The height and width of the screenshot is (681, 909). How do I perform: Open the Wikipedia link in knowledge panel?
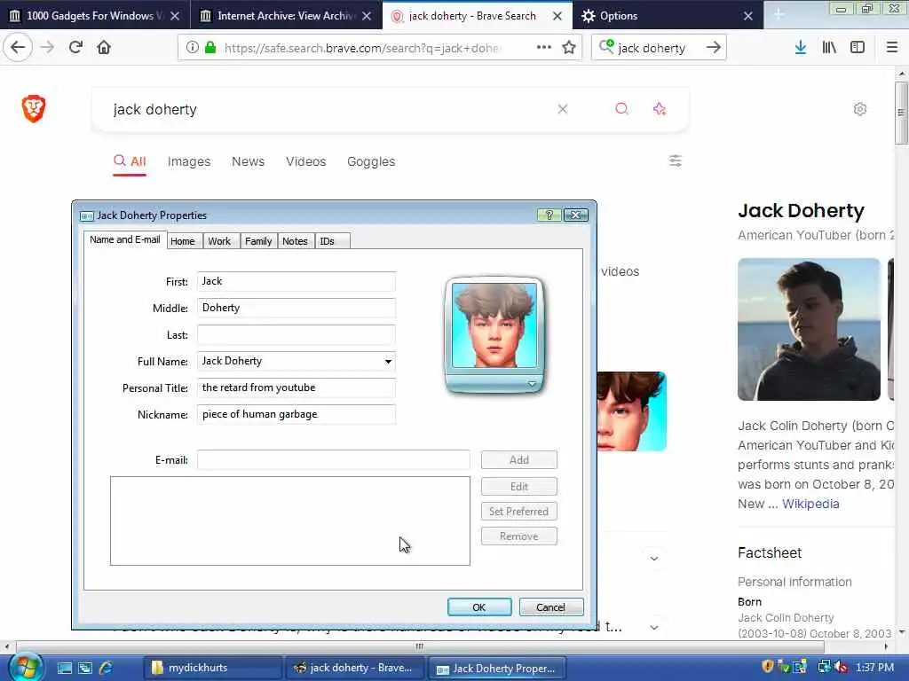[810, 504]
